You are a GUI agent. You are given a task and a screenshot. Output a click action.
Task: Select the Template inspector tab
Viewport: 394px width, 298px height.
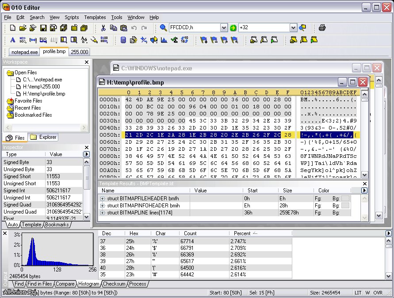[x=31, y=225]
